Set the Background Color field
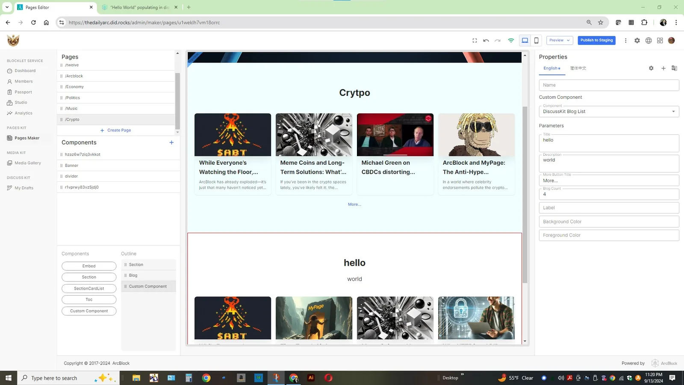Viewport: 684px width, 385px height. click(x=609, y=222)
